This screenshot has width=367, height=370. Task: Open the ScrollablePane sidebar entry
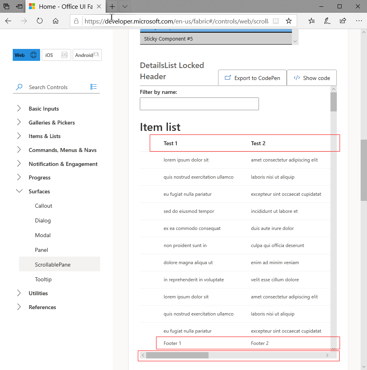pos(52,264)
